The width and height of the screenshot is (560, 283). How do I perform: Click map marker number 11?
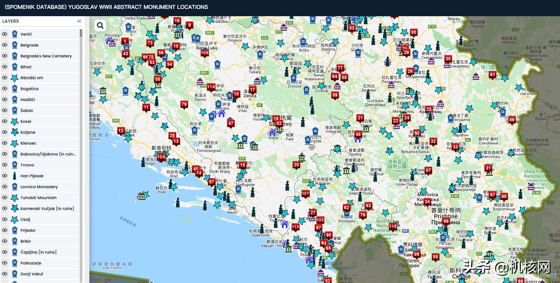146,108
